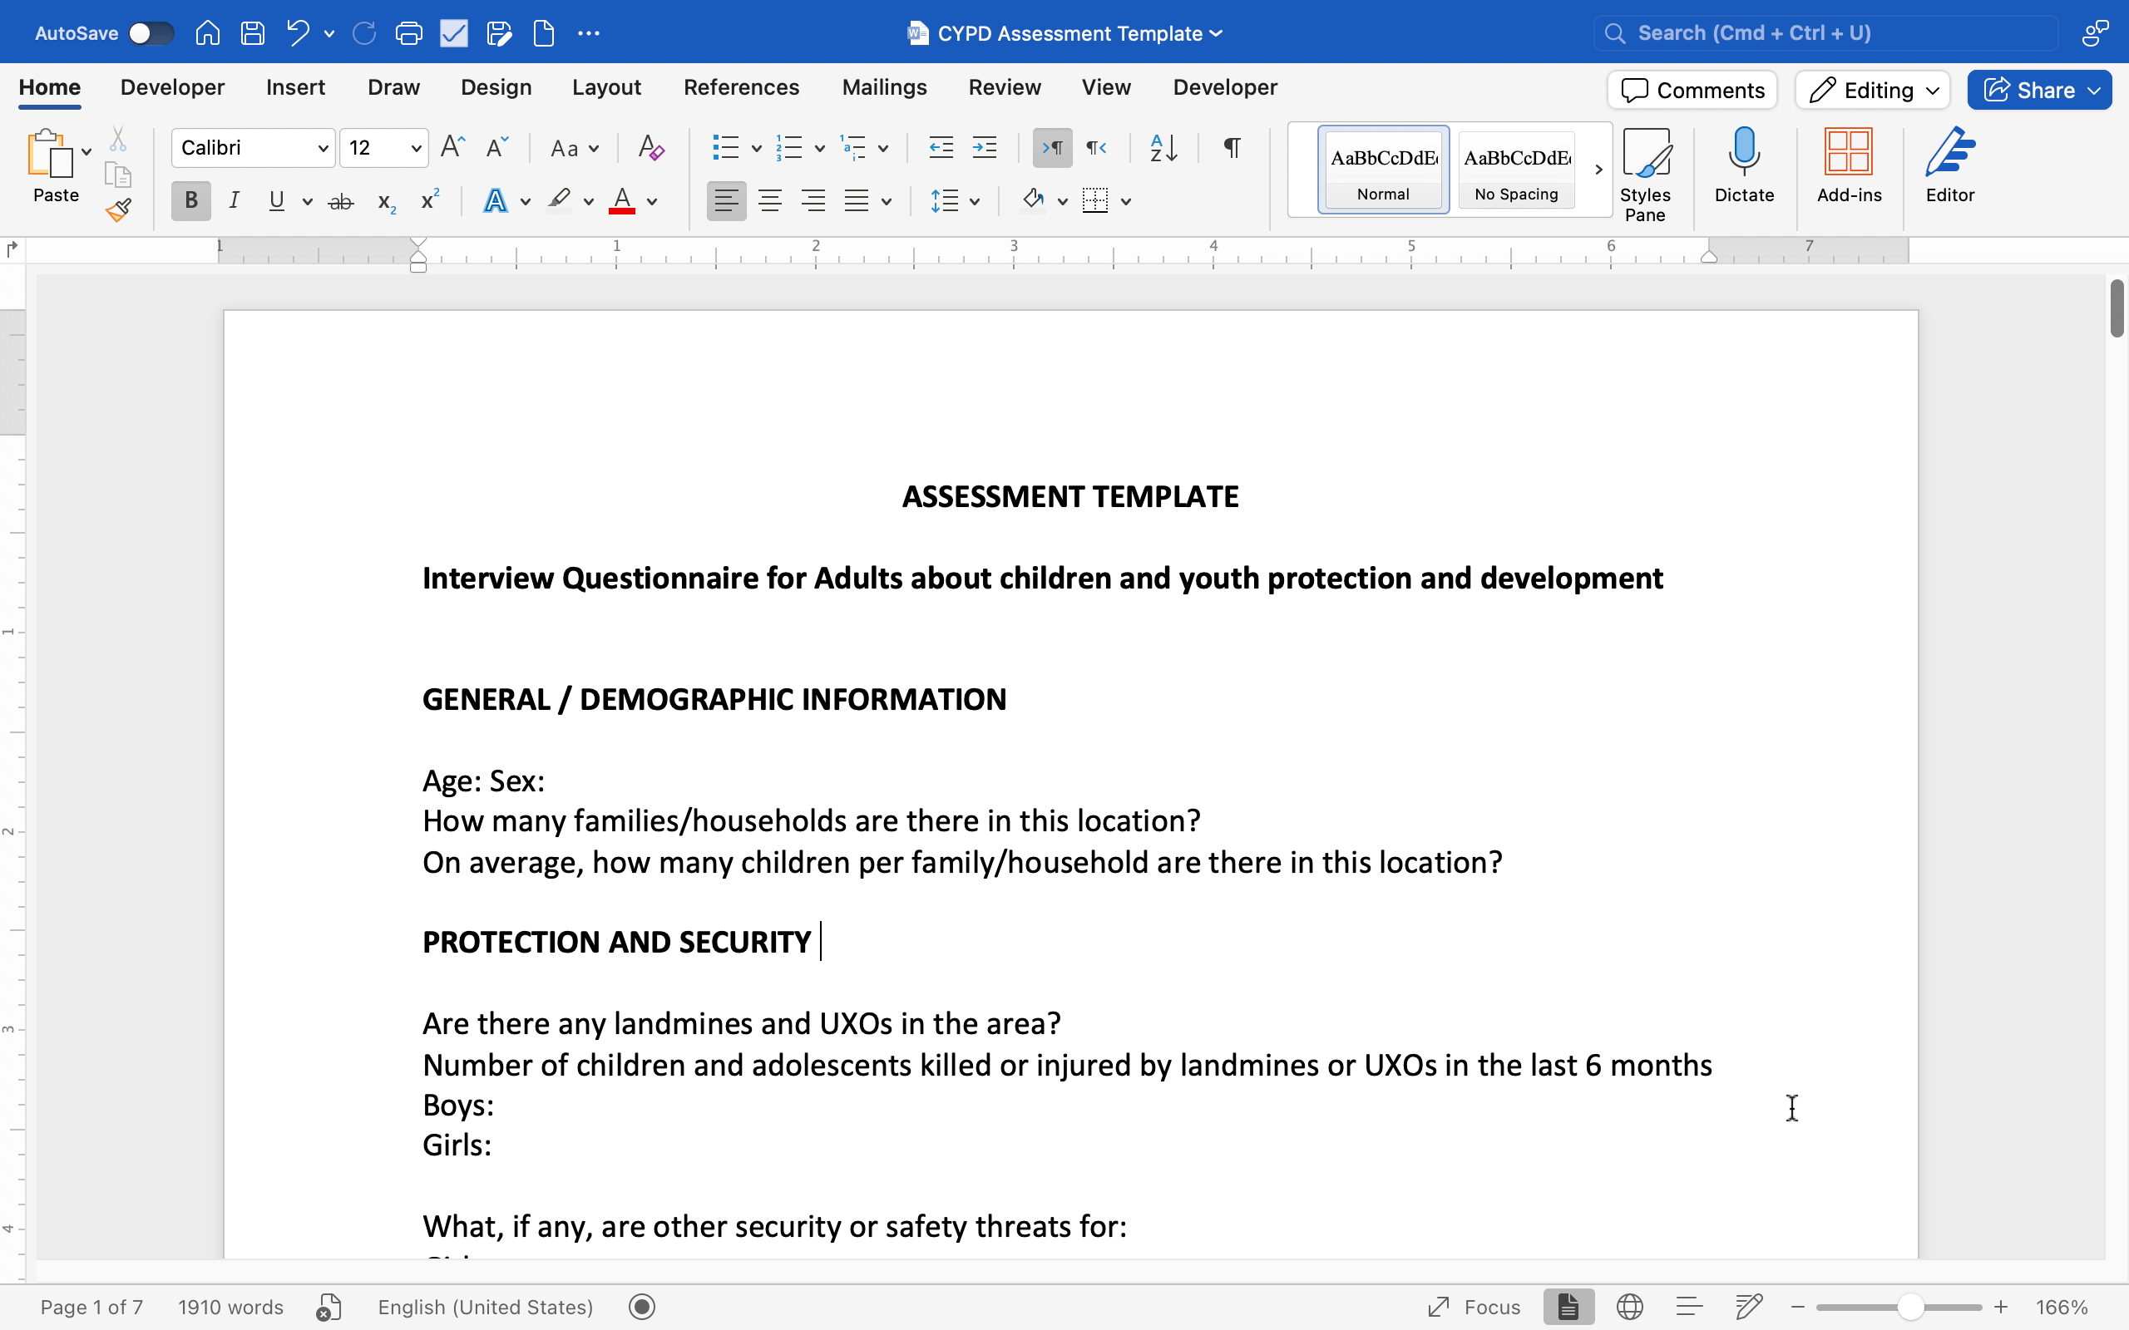Click the red font color swatch
The width and height of the screenshot is (2129, 1330).
point(622,201)
